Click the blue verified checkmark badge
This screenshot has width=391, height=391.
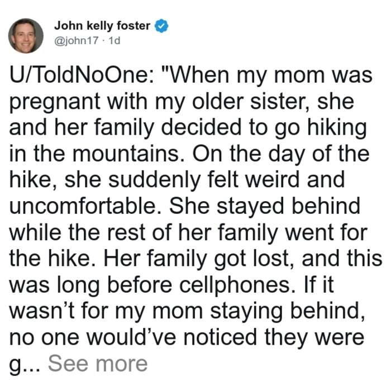pos(161,26)
